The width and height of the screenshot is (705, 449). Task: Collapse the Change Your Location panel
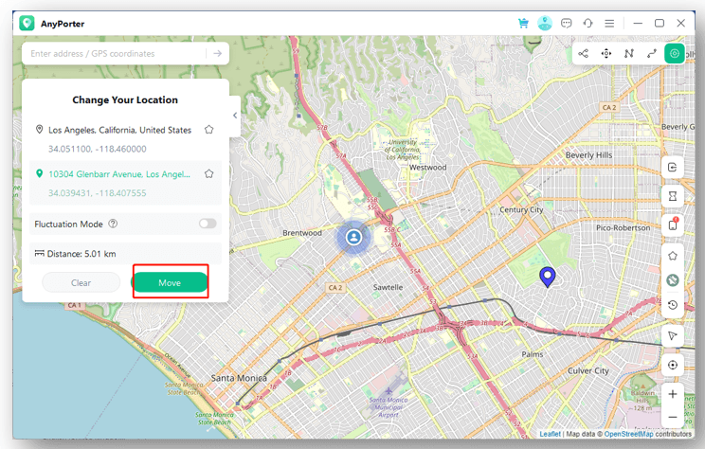point(235,116)
